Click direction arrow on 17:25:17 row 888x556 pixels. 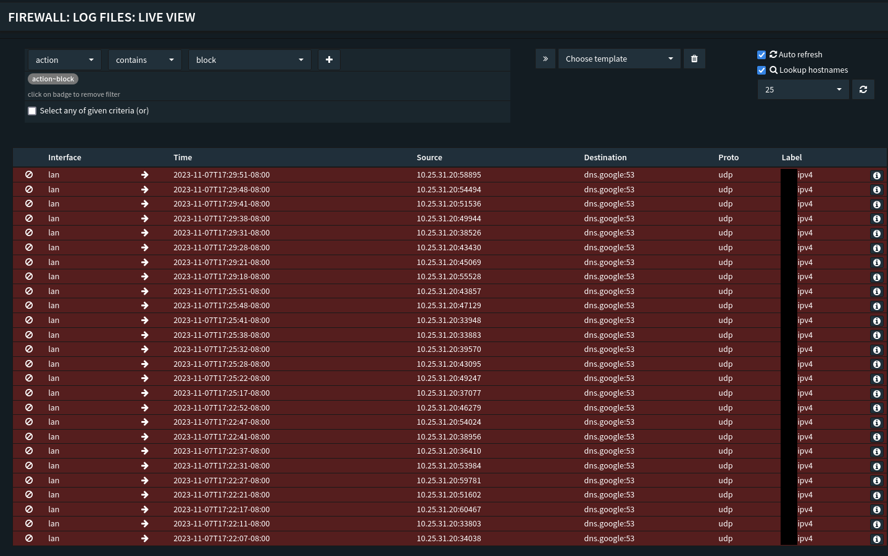[x=144, y=393]
